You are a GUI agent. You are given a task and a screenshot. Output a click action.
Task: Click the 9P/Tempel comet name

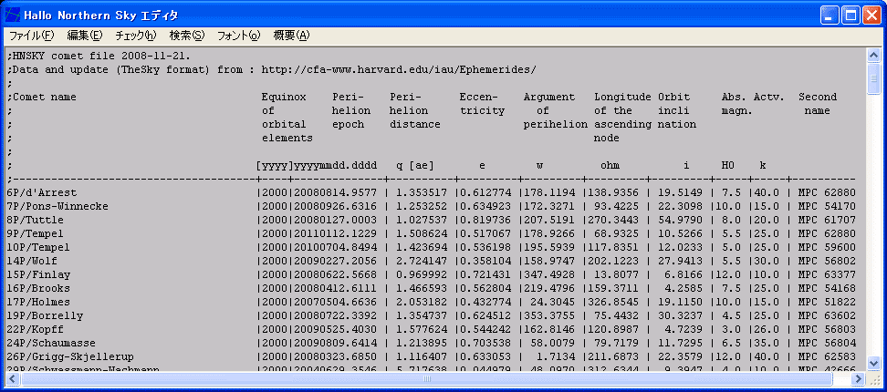(36, 233)
